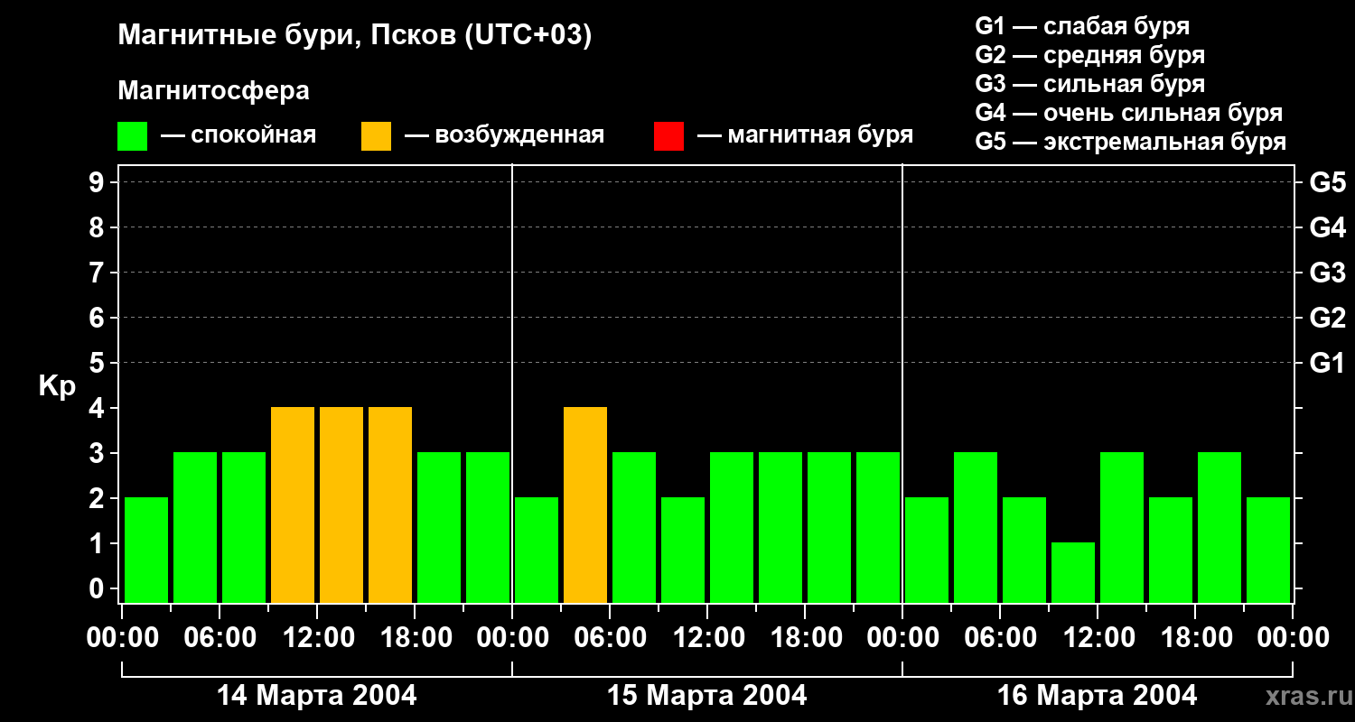Click the 'Kp' axis label
The image size is (1355, 722).
(x=57, y=386)
